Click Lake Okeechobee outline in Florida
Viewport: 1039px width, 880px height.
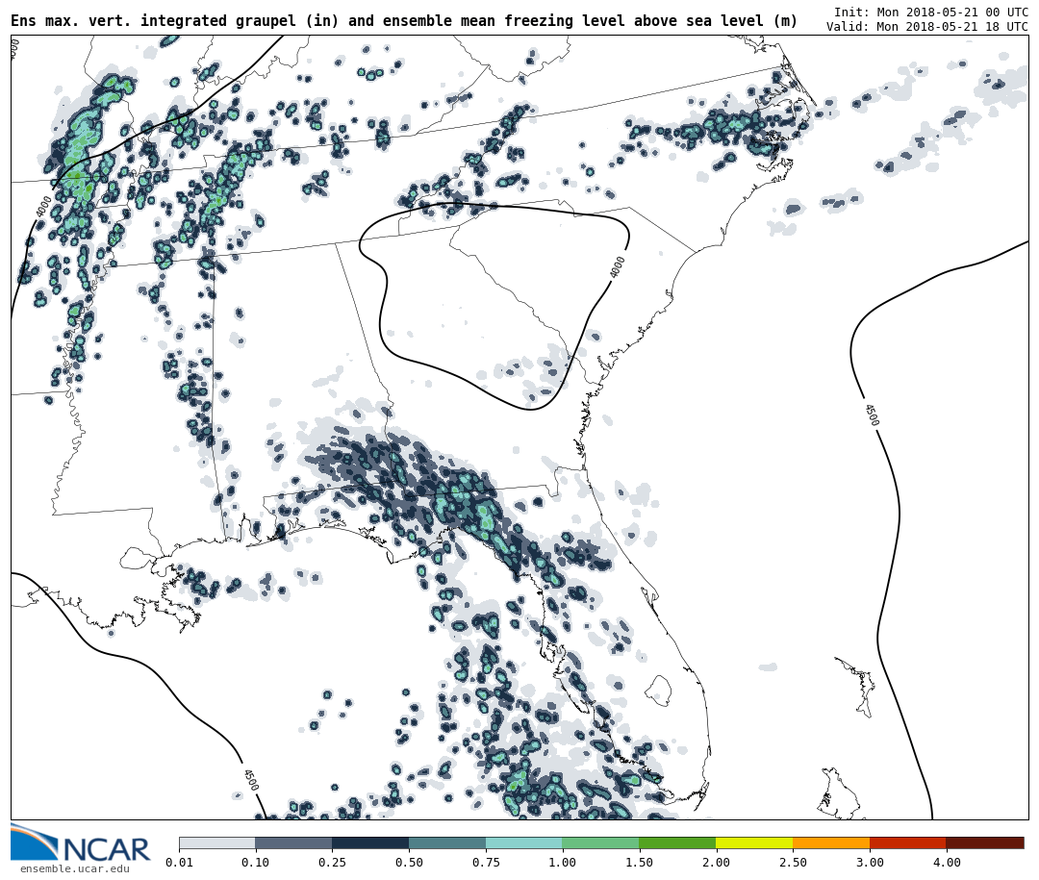point(658,690)
